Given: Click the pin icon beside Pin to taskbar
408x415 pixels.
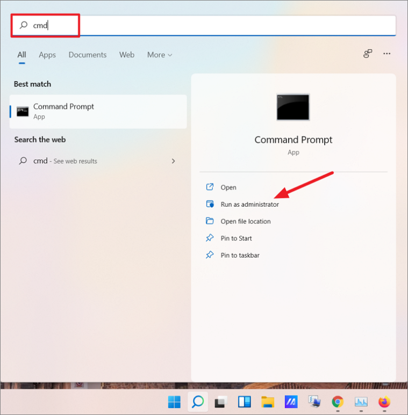Looking at the screenshot, I should (x=210, y=254).
